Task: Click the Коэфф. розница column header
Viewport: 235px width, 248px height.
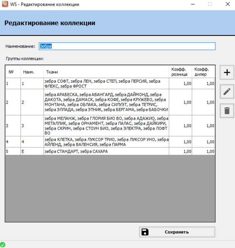Action: (180, 72)
